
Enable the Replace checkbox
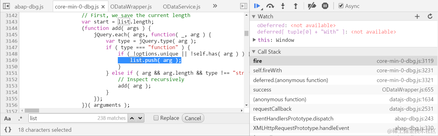[x=156, y=118]
